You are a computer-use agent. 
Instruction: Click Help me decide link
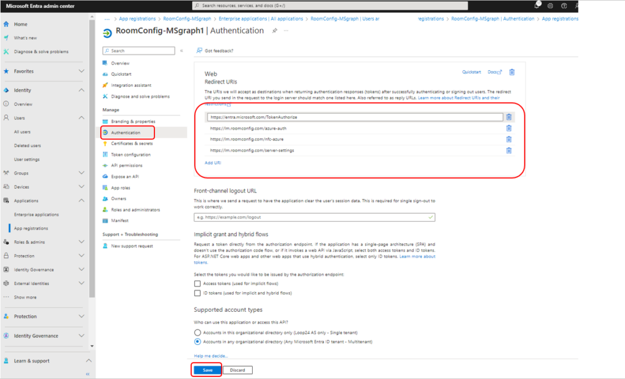point(211,356)
